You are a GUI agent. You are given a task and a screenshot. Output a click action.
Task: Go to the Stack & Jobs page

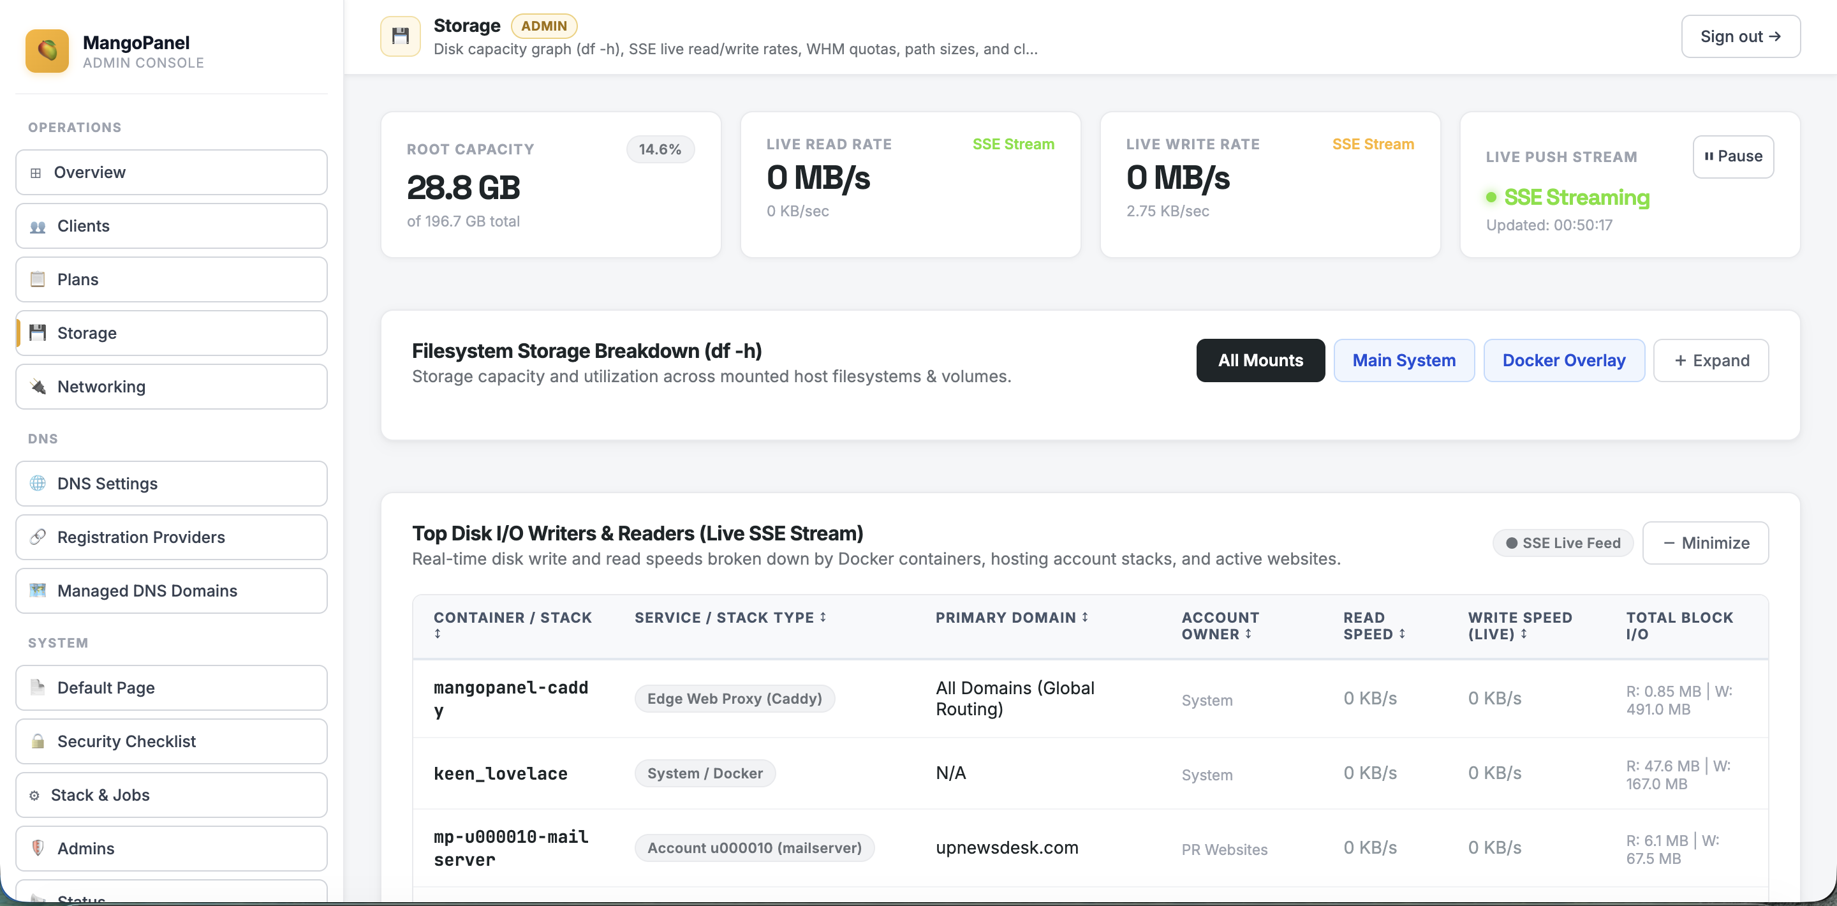(171, 795)
